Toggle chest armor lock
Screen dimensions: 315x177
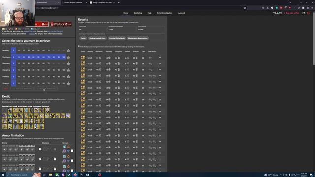click(x=55, y=169)
